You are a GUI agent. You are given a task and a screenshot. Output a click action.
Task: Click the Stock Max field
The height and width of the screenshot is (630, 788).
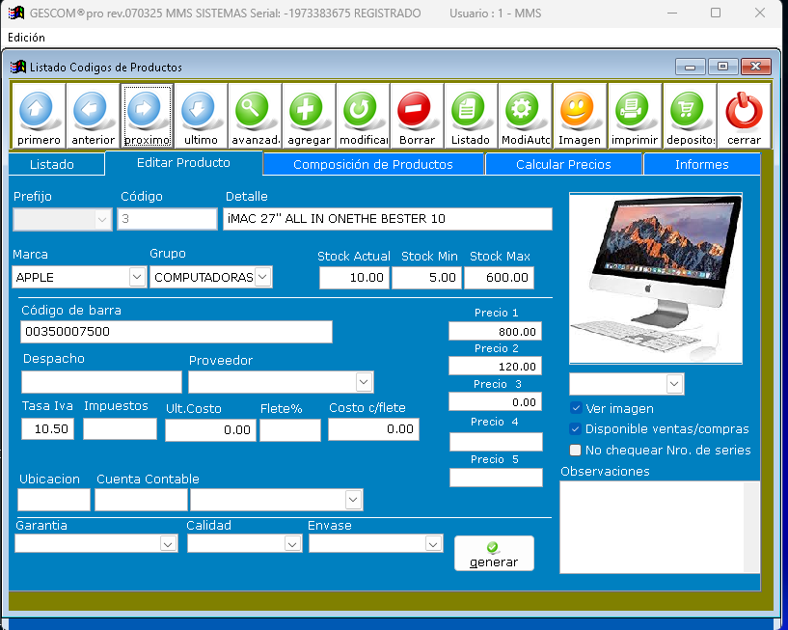tap(499, 278)
